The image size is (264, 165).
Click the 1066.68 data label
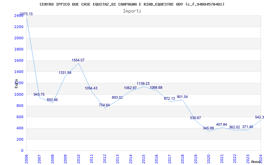click(156, 87)
